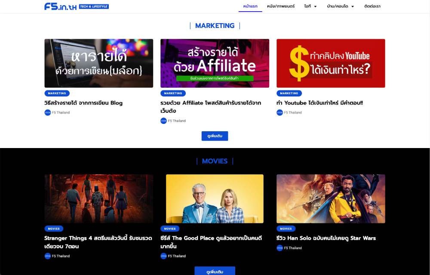Click author avatar under the Blog writing article
Screen dimensions: 430x275
(48, 113)
